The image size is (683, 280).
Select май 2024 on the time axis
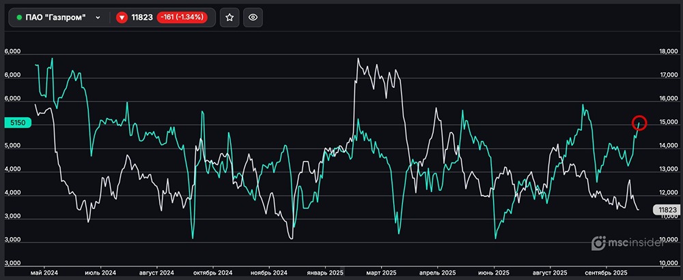[44, 272]
